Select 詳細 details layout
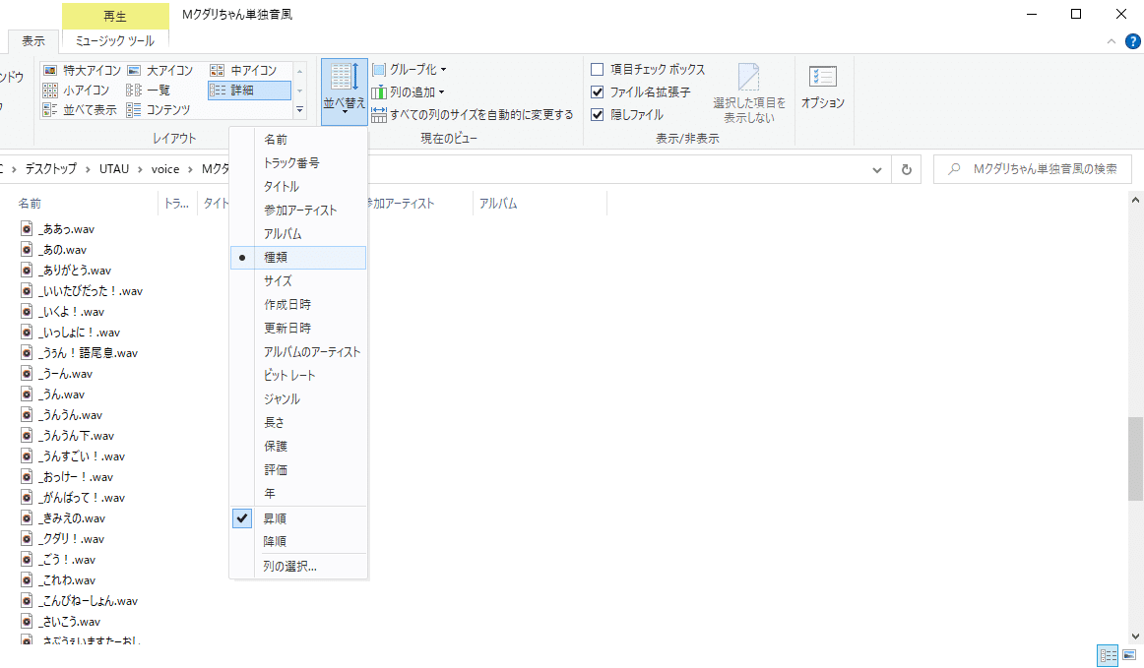This screenshot has width=1144, height=668. (x=249, y=90)
